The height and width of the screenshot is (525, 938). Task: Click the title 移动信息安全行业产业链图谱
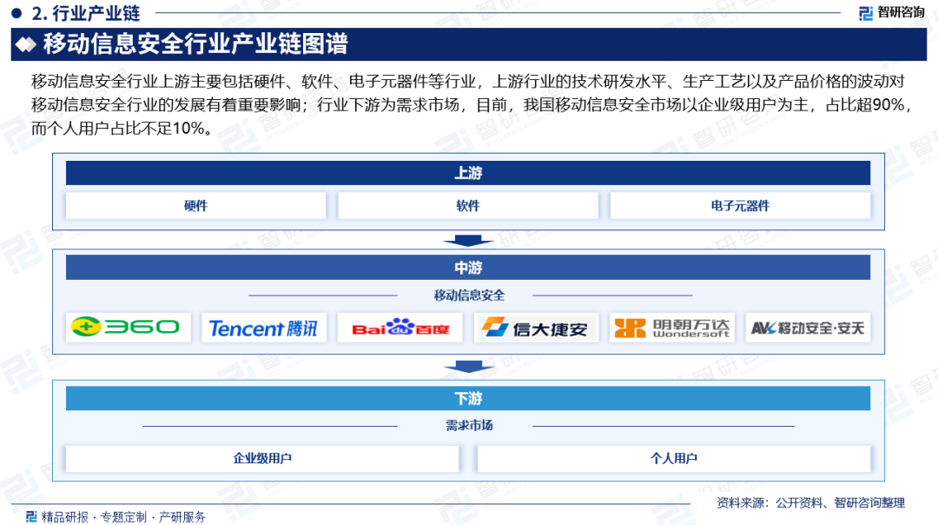tap(195, 44)
